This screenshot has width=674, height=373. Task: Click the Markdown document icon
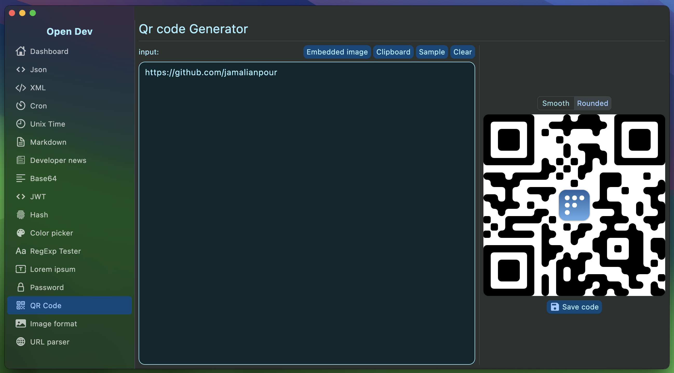click(x=21, y=142)
